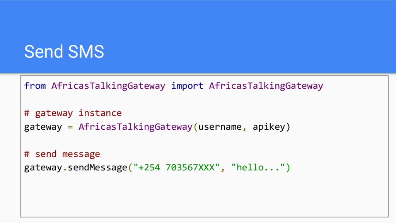Click the closing parenthesis after "hello..."
396x223 pixels.
tap(288, 168)
